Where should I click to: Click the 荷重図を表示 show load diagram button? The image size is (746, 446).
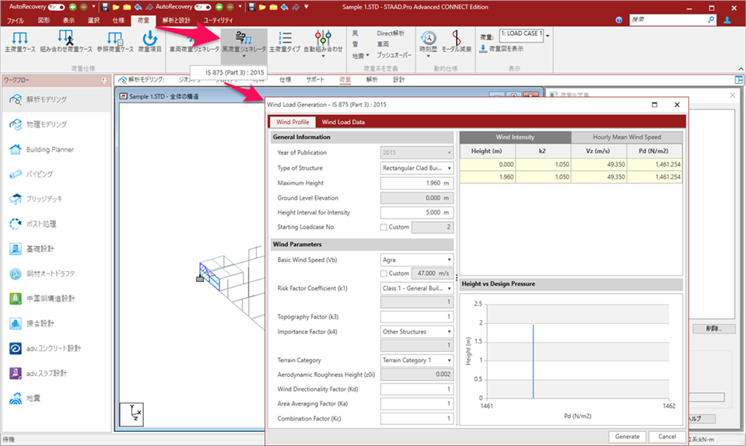502,48
